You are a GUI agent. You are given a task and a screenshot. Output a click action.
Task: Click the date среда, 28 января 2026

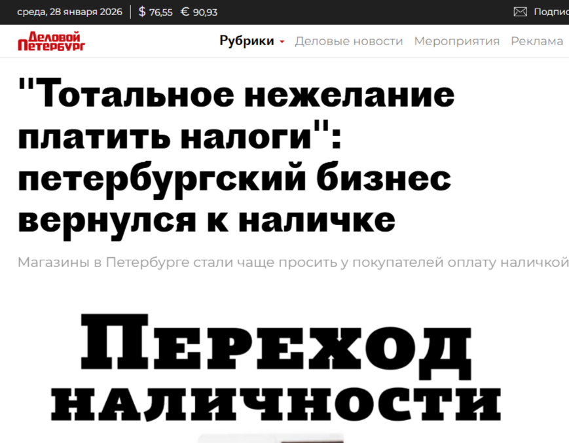pos(69,12)
